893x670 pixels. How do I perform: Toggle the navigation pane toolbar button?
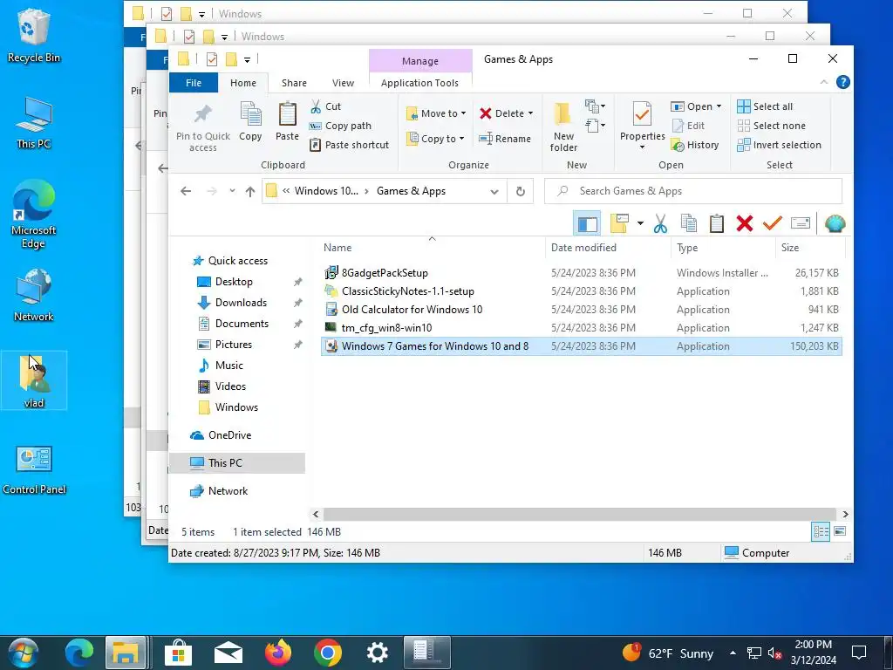[x=587, y=223]
